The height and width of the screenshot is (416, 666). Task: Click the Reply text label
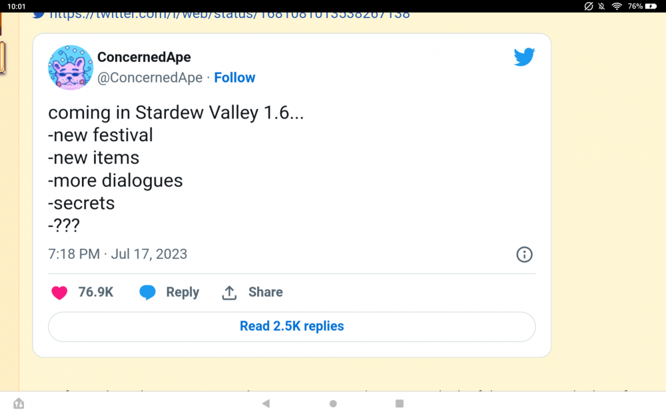click(182, 292)
